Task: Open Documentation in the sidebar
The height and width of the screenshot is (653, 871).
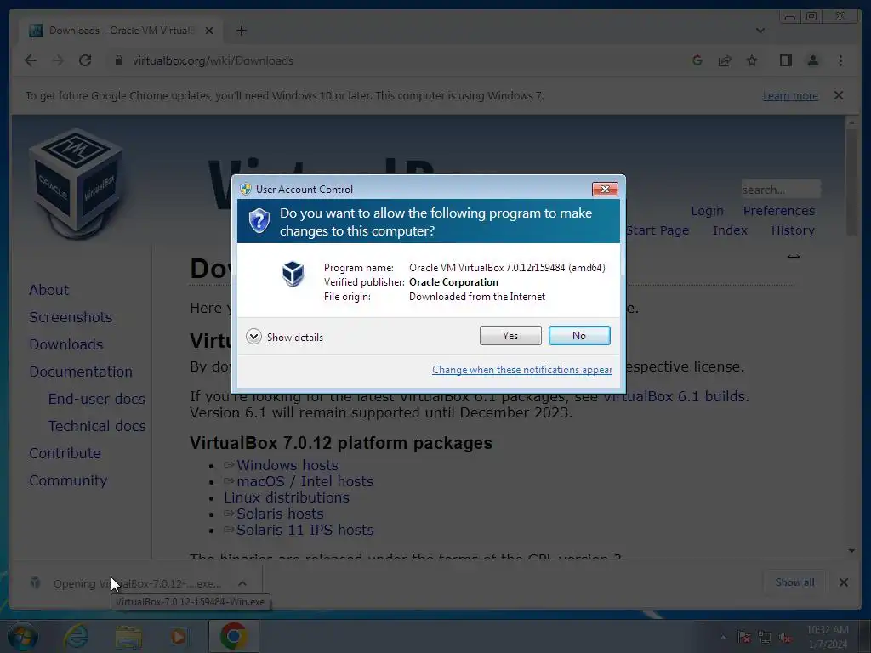Action: pos(81,372)
